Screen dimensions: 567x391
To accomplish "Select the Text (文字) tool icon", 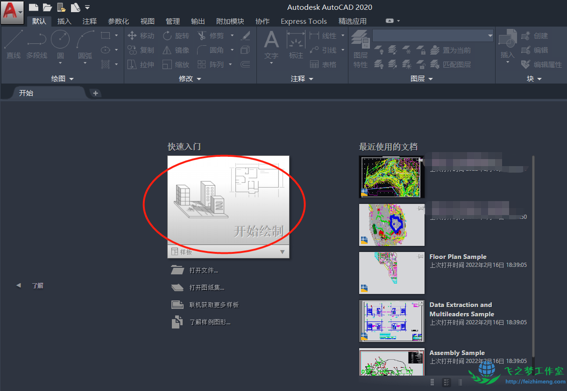I will (271, 40).
